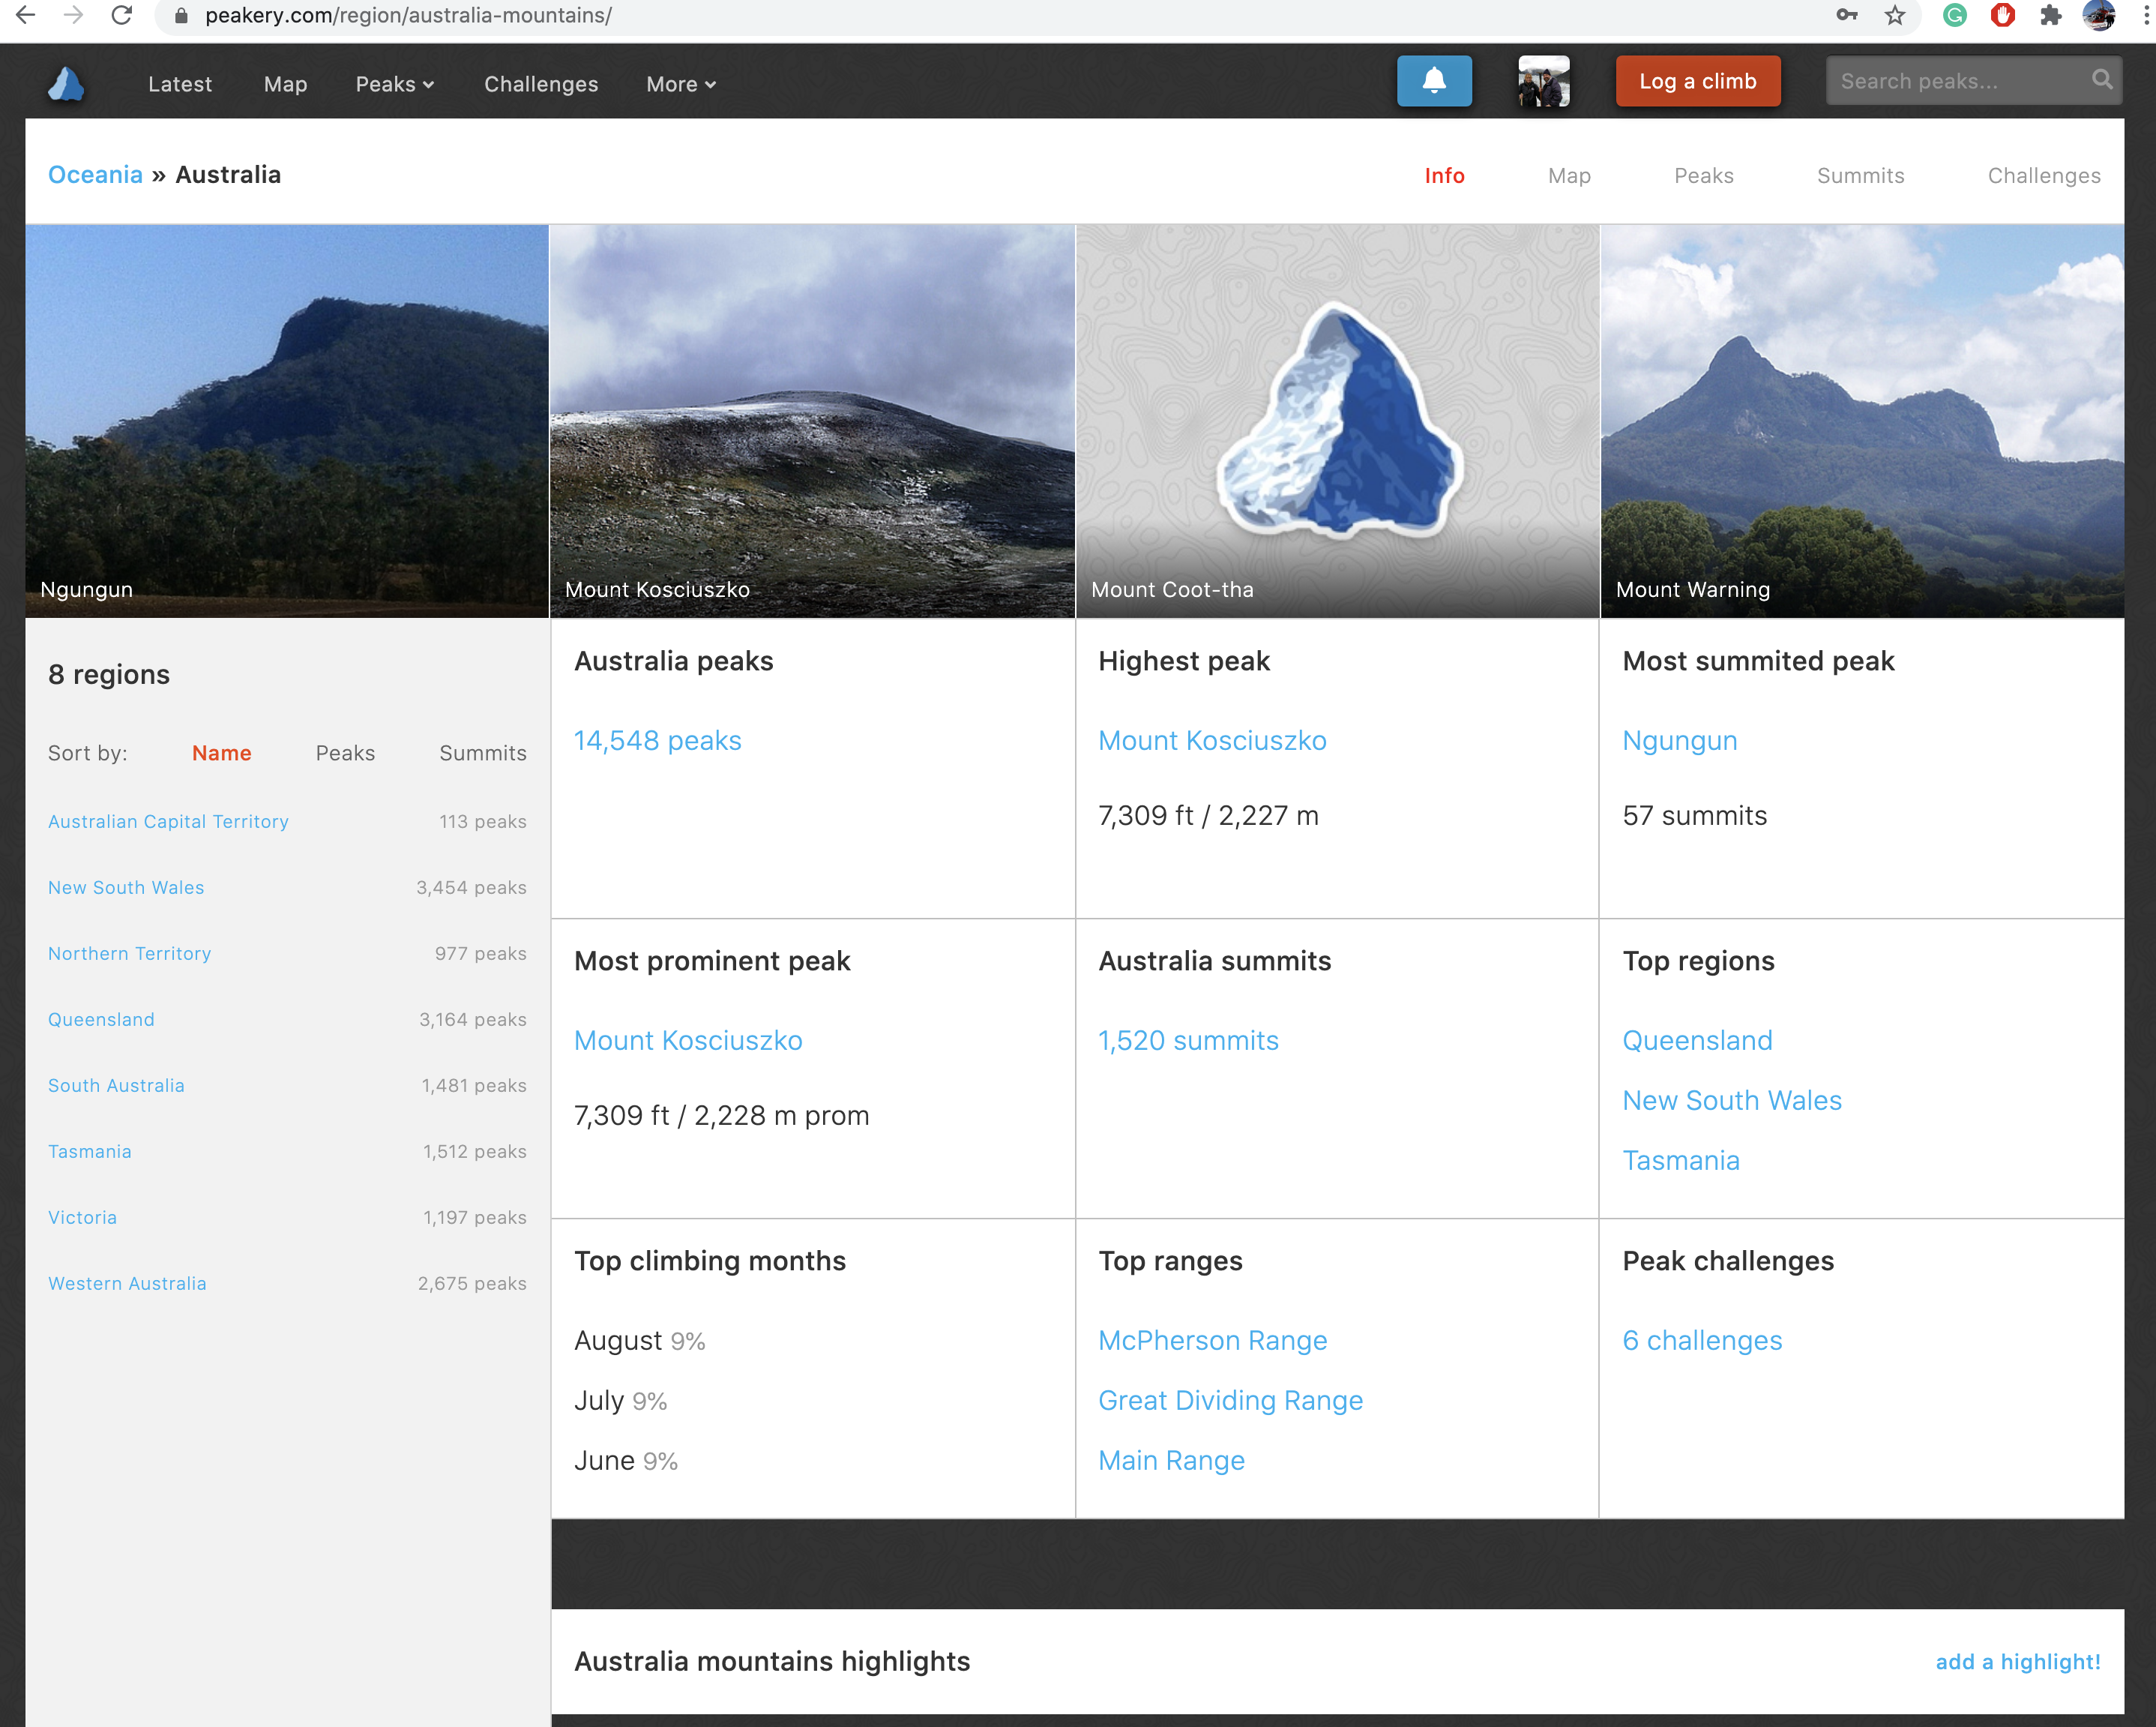Open the notifications bell
The width and height of the screenshot is (2156, 1727).
click(1433, 81)
